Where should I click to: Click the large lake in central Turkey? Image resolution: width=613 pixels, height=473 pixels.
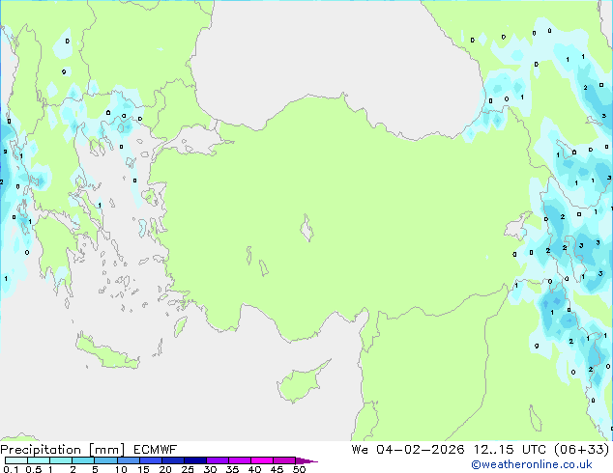click(306, 228)
